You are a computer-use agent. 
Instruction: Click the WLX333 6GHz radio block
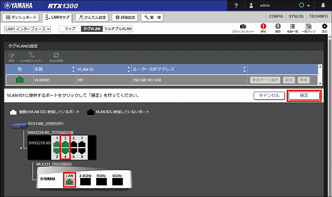[x=118, y=182]
